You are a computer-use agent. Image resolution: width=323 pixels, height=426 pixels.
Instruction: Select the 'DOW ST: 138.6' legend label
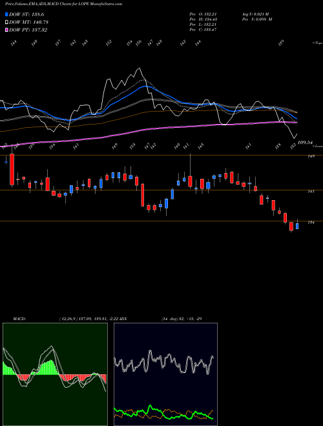[26, 14]
